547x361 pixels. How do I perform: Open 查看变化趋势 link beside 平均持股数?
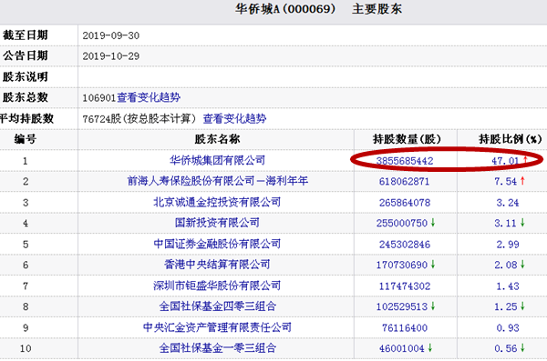coord(234,119)
